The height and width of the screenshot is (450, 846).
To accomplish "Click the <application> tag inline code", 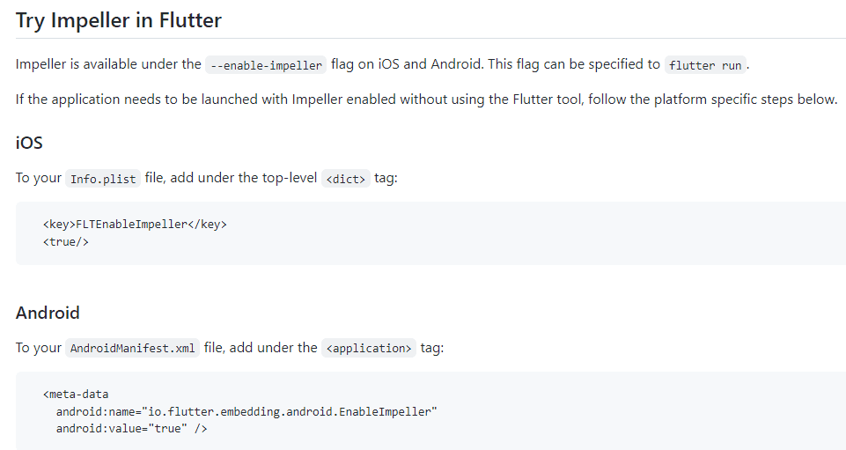I will pyautogui.click(x=369, y=348).
